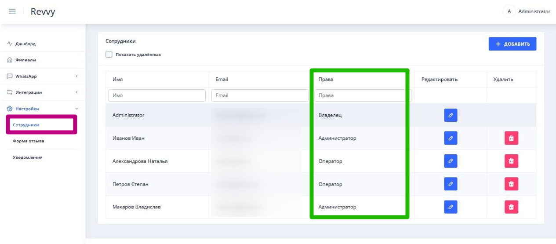Click the Имя filter input field
Image resolution: width=556 pixels, height=244 pixels.
pyautogui.click(x=157, y=95)
